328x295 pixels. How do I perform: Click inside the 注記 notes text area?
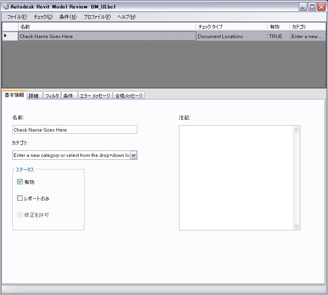coord(236,178)
